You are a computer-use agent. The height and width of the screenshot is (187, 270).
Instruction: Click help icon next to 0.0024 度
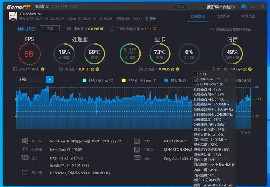[250, 69]
